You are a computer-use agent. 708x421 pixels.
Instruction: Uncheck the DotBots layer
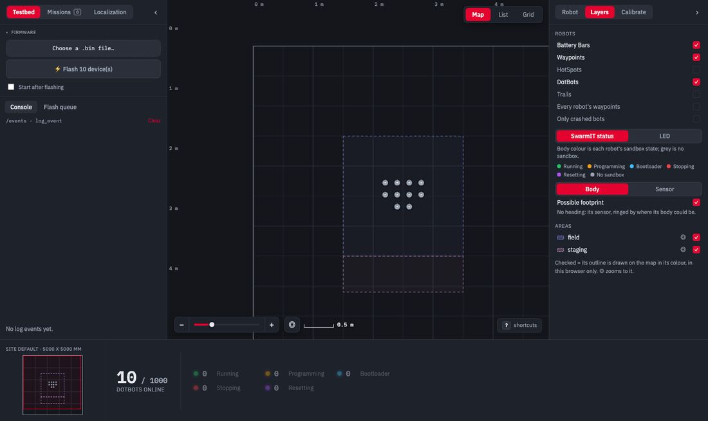[x=696, y=82]
